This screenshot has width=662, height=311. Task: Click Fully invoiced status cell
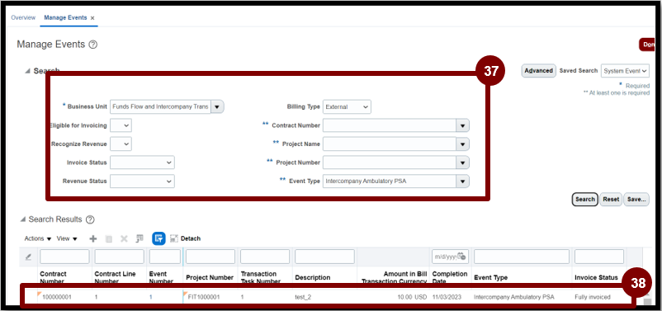click(x=593, y=297)
